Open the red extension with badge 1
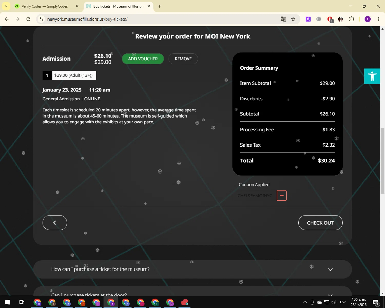 (x=330, y=19)
